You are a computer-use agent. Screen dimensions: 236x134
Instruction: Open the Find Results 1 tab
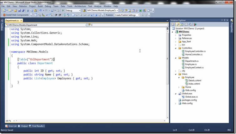click(37, 126)
